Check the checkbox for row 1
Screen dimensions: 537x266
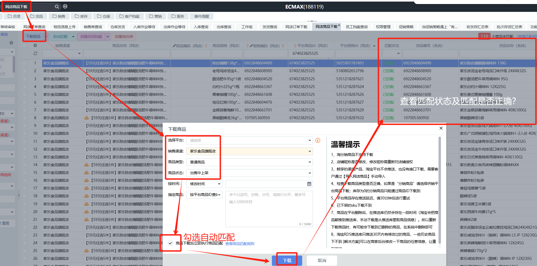click(25, 63)
